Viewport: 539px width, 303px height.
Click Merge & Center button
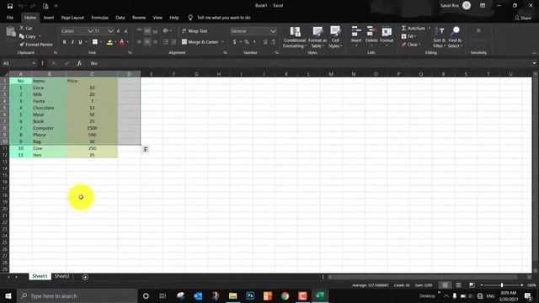200,42
